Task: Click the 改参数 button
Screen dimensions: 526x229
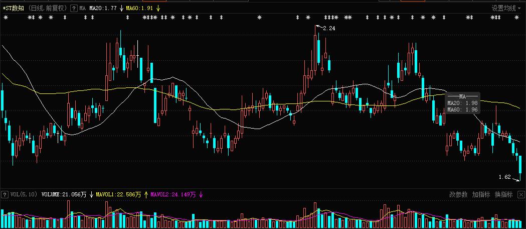Action: [x=458, y=194]
